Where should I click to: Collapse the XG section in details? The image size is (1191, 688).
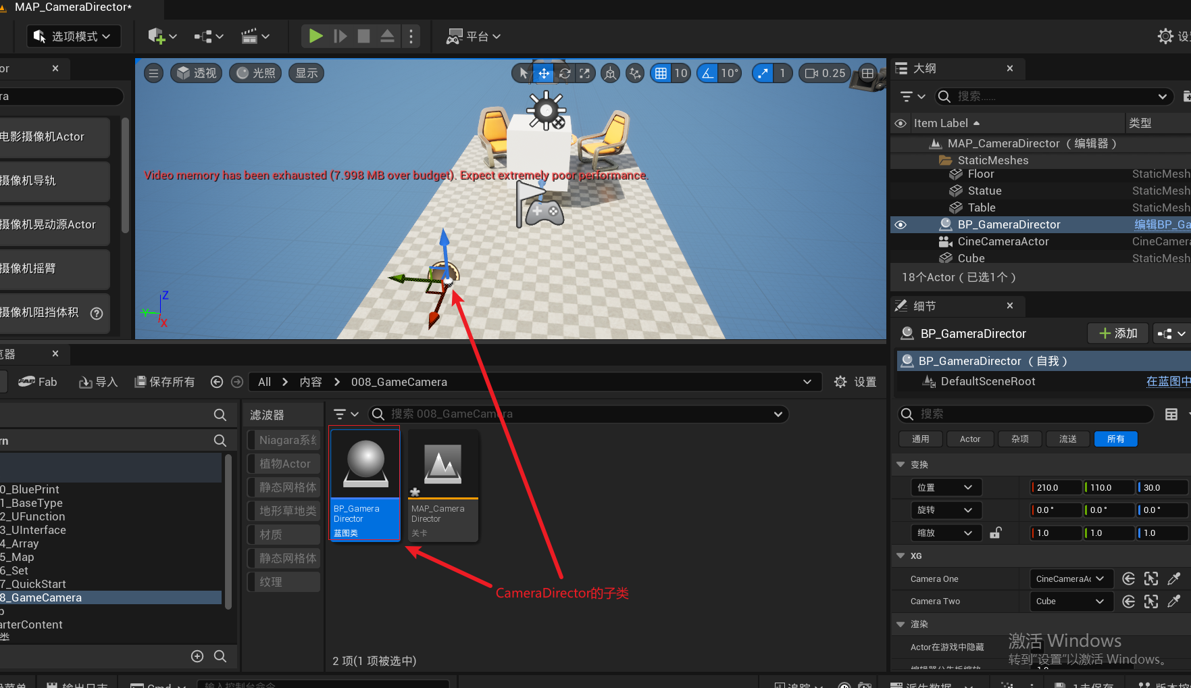[x=901, y=556]
